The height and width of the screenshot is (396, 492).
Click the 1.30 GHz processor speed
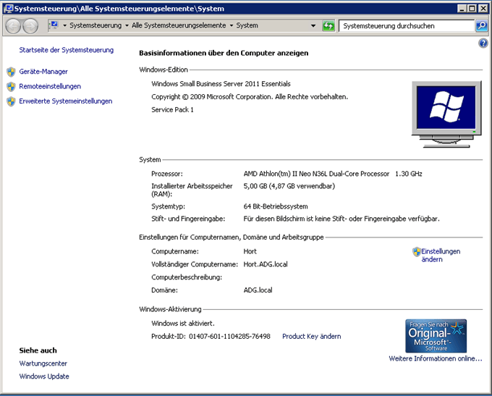click(409, 174)
